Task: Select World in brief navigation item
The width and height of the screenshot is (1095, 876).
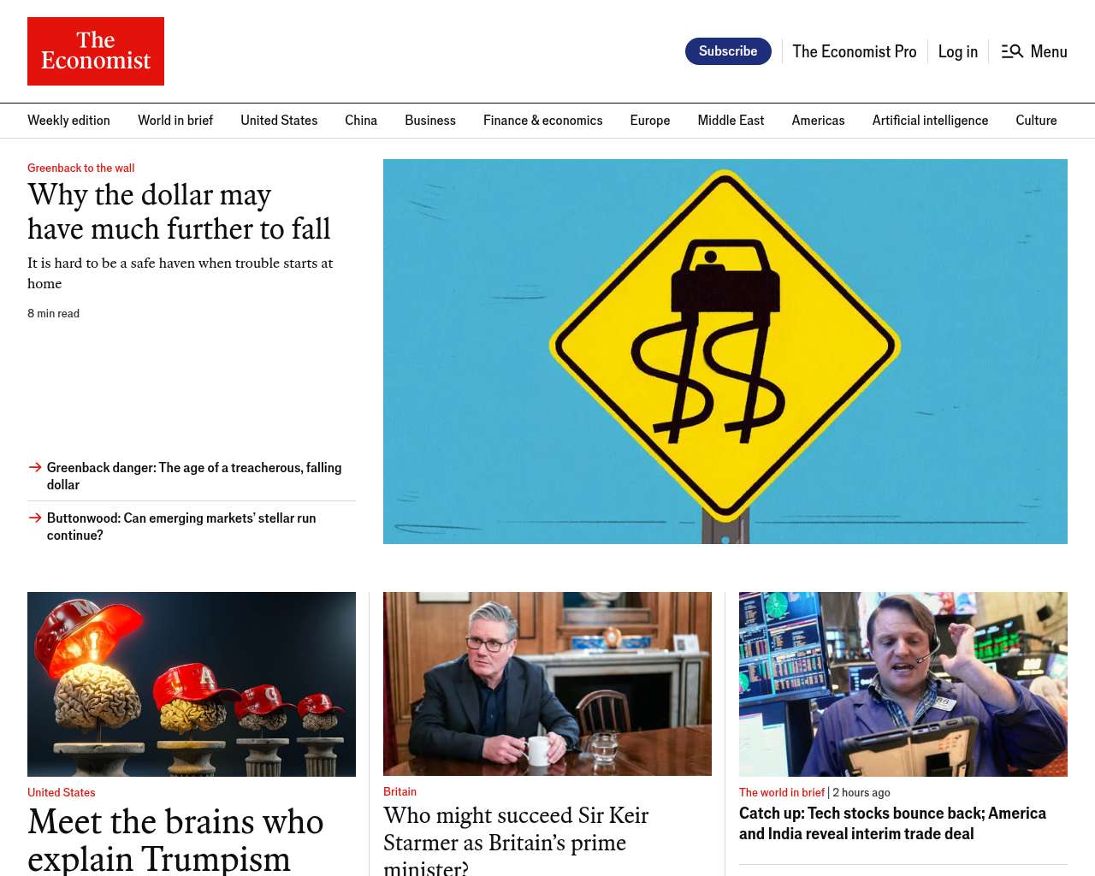Action: pos(175,121)
